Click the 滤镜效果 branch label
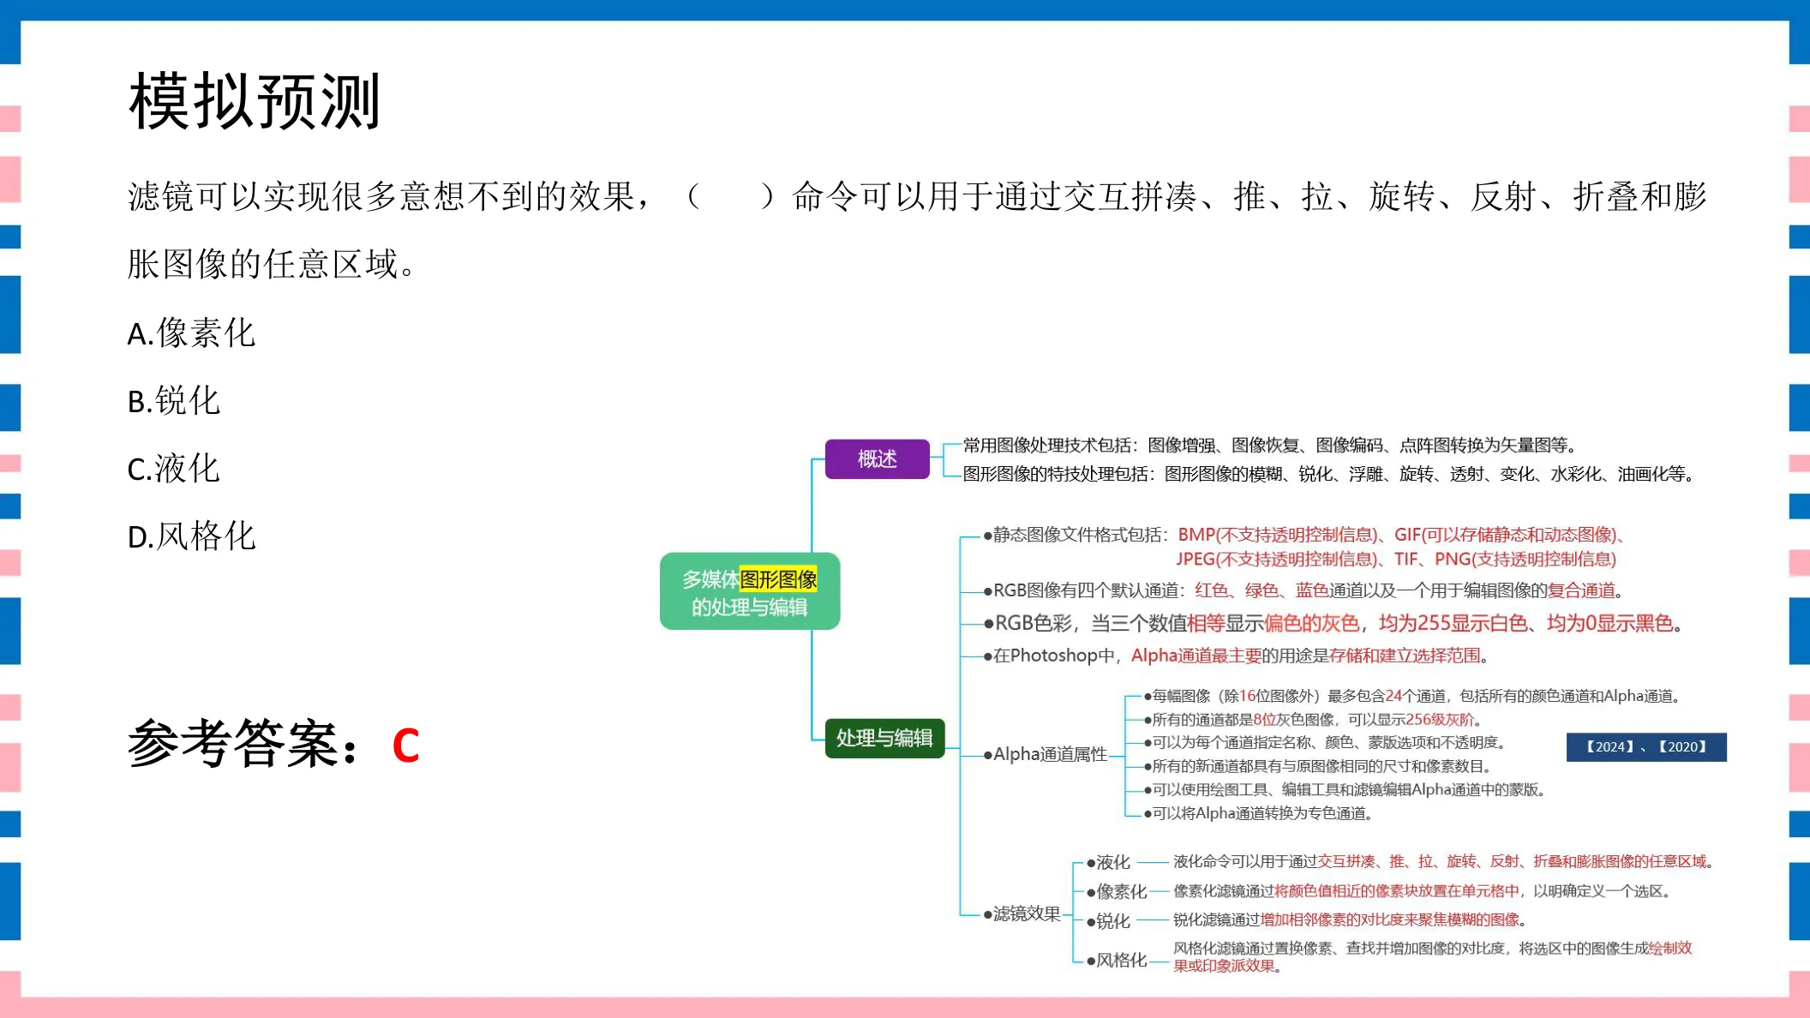The image size is (1810, 1018). coord(1022,913)
